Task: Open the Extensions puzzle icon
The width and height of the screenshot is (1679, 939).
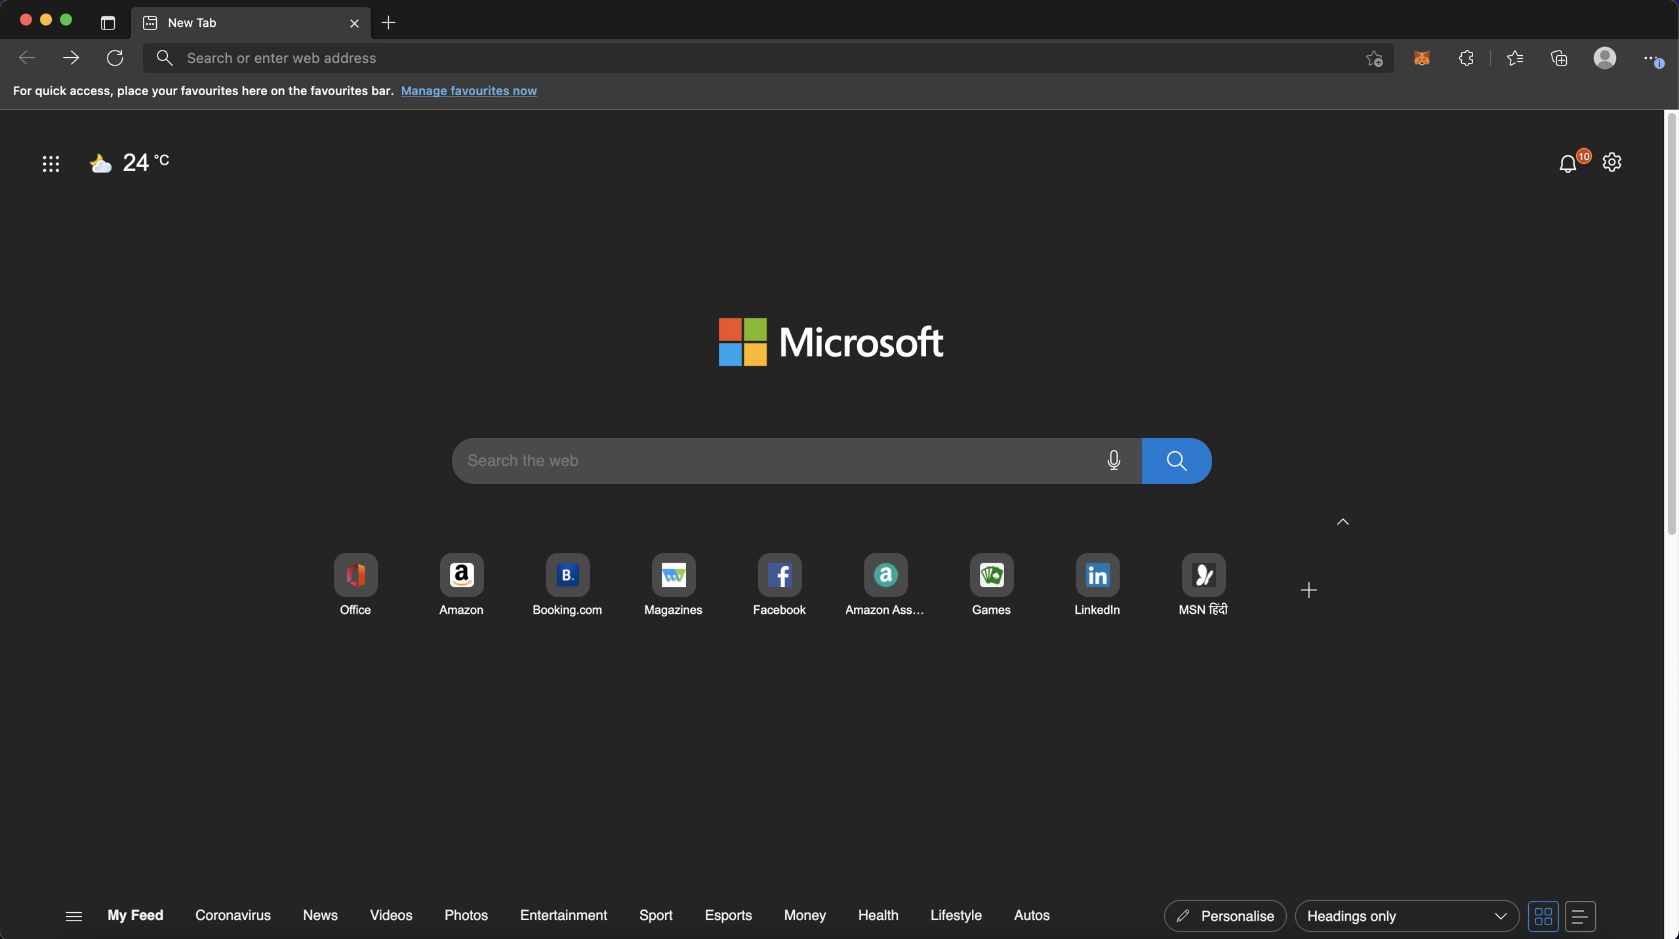Action: point(1466,58)
